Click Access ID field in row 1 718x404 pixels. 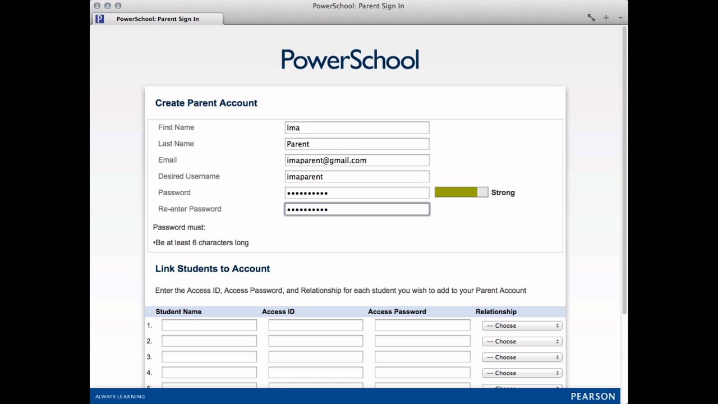(316, 325)
